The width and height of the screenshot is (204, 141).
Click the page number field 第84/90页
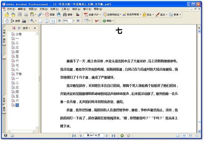[93, 136]
